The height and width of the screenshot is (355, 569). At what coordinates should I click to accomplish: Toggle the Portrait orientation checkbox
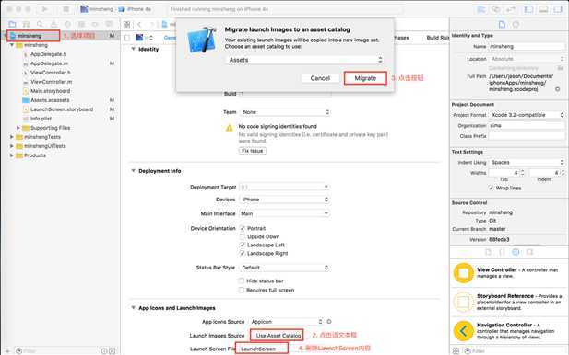click(x=243, y=228)
